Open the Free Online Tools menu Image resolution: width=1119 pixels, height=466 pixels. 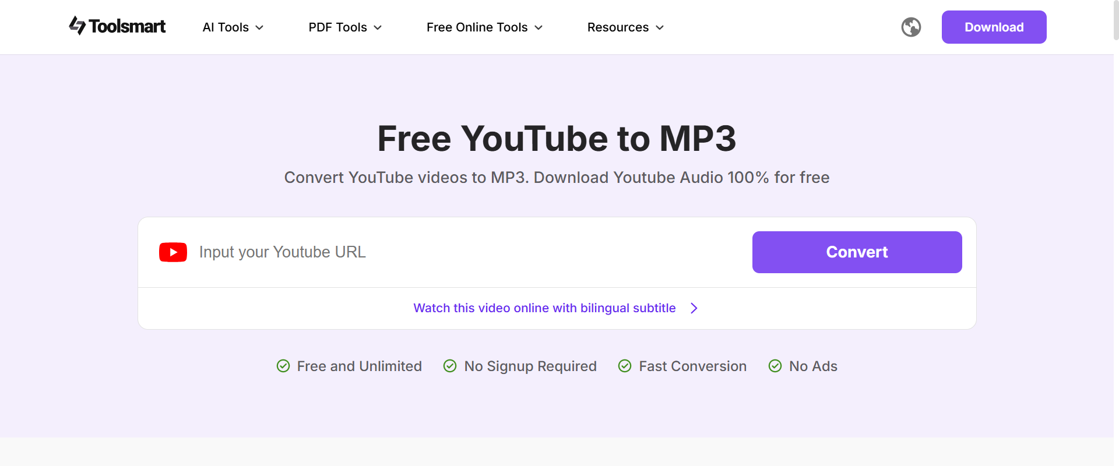pos(484,27)
